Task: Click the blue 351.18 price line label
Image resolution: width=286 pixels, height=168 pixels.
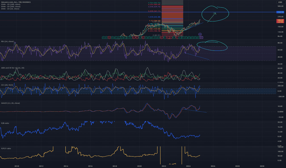Action: point(280,12)
